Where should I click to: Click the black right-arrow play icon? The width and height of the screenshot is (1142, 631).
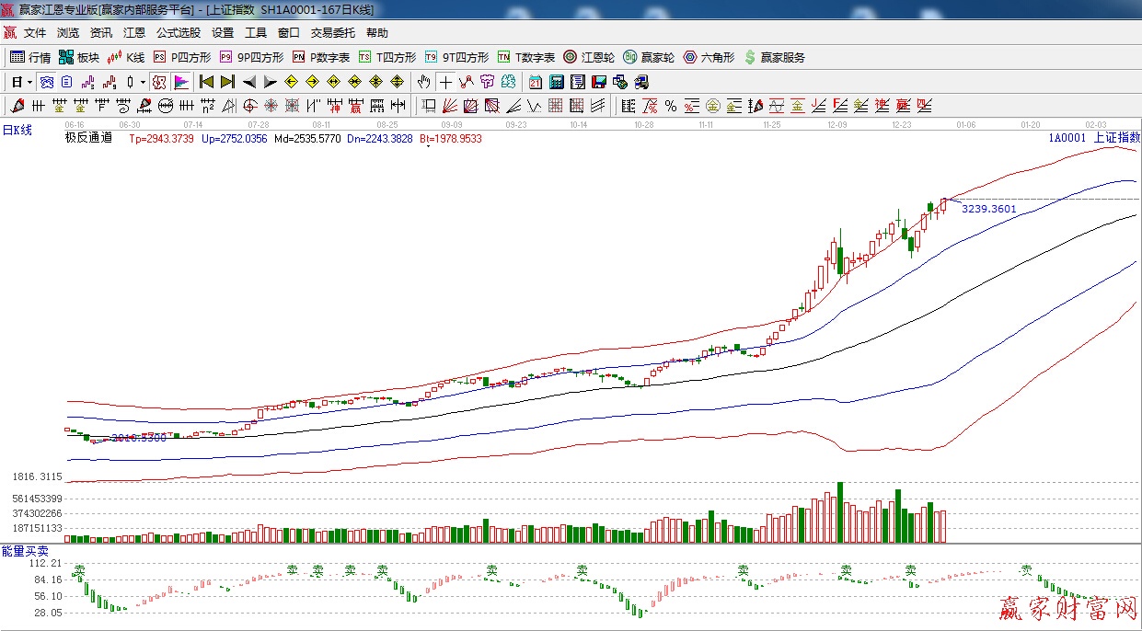270,82
